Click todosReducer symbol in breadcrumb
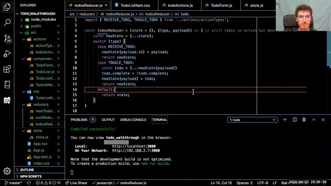Viewport: 331px width, 186px height. tap(157, 14)
